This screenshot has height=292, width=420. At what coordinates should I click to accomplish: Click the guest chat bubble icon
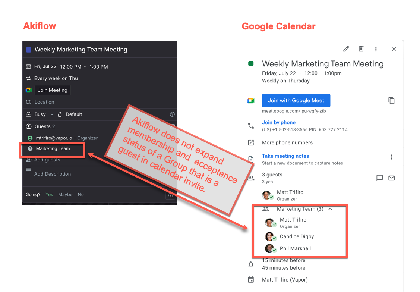click(x=379, y=178)
